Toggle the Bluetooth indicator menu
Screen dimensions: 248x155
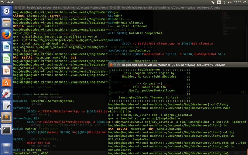[224, 2]
